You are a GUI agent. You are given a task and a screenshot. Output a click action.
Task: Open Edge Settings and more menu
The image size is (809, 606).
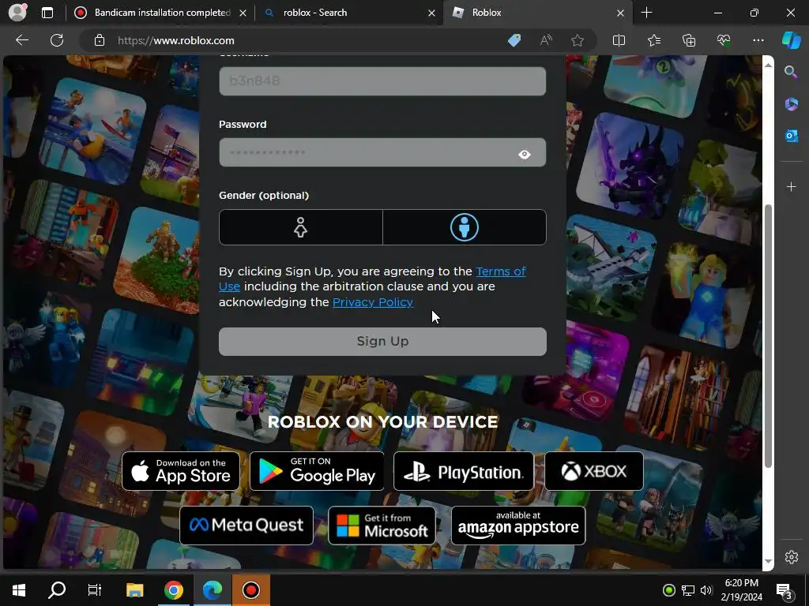(758, 40)
